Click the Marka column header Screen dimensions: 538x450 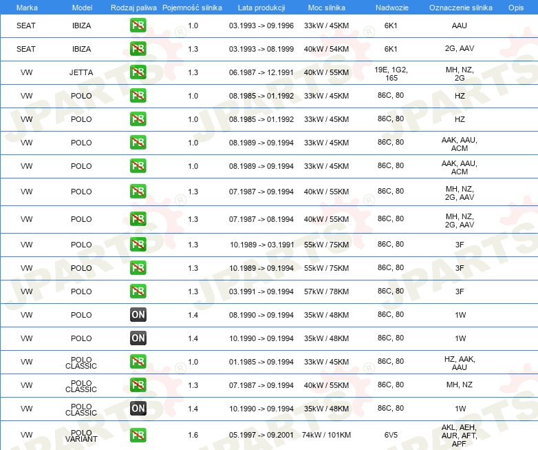pyautogui.click(x=27, y=8)
